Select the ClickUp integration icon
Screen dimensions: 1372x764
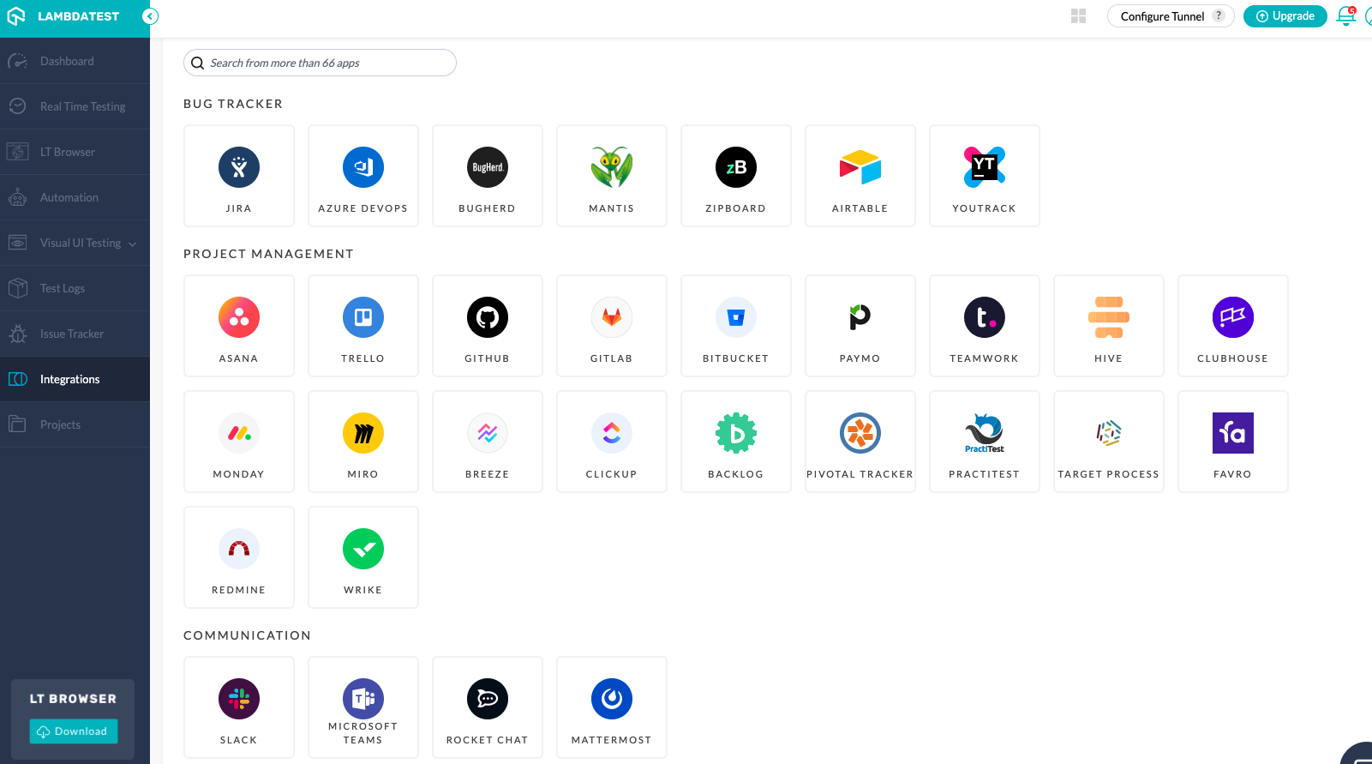pos(612,433)
